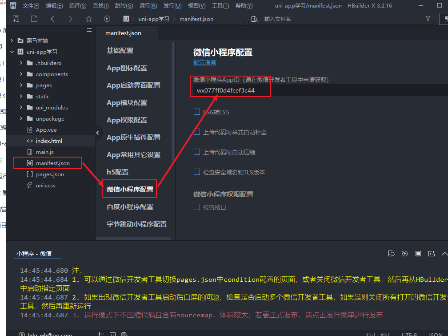This screenshot has width=448, height=336.
Task: Open new terminal from console toolbar
Action: pyautogui.click(x=431, y=254)
